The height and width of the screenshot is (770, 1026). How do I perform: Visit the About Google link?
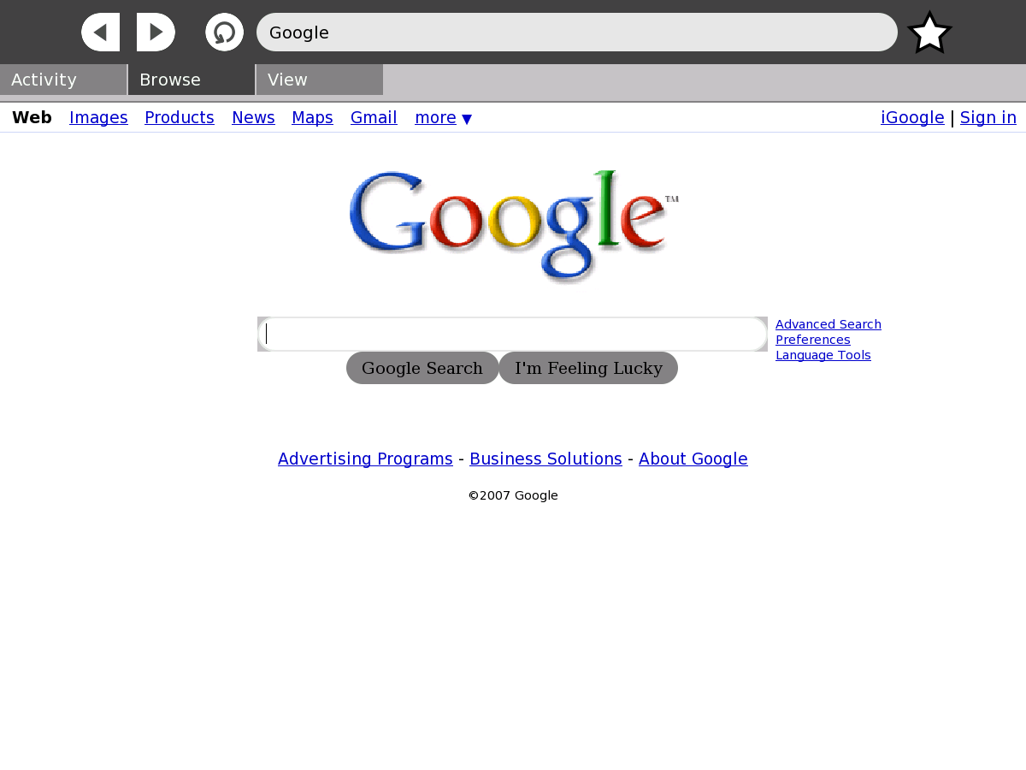(x=693, y=459)
